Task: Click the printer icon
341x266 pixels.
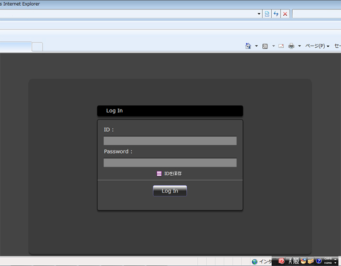Action: [291, 46]
